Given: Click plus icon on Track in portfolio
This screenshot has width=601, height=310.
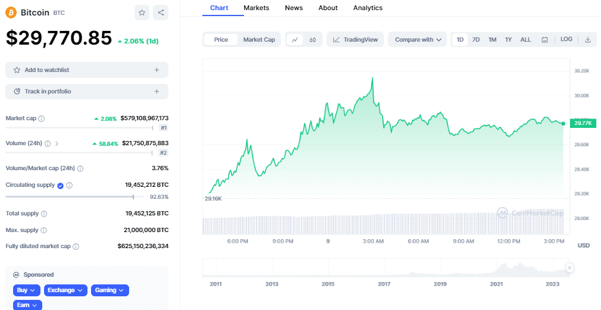Looking at the screenshot, I should [156, 92].
